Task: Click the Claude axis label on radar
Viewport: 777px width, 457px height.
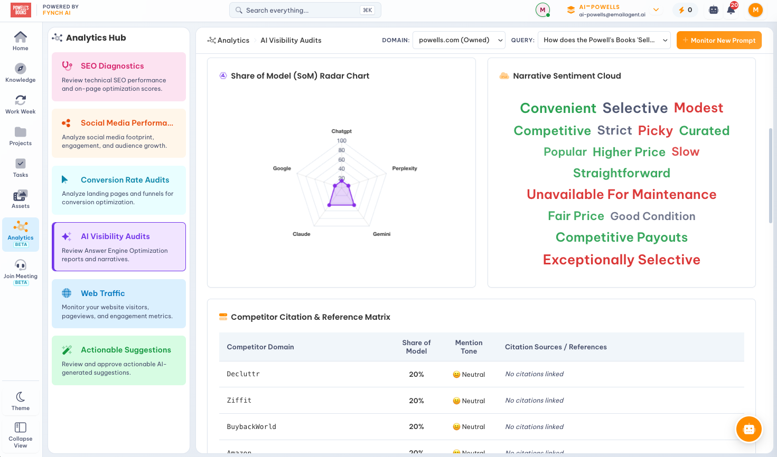Action: [302, 234]
